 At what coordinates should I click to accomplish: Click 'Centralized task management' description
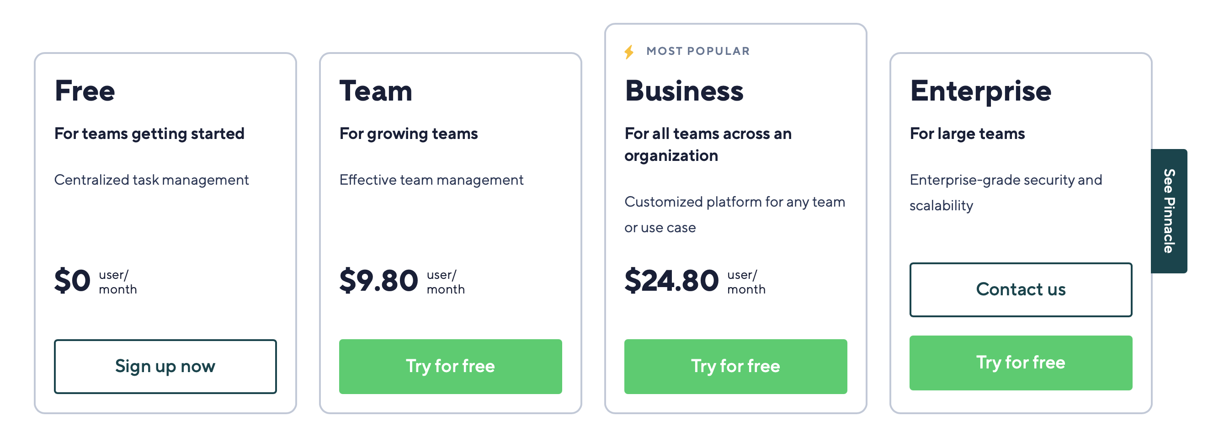point(151,180)
